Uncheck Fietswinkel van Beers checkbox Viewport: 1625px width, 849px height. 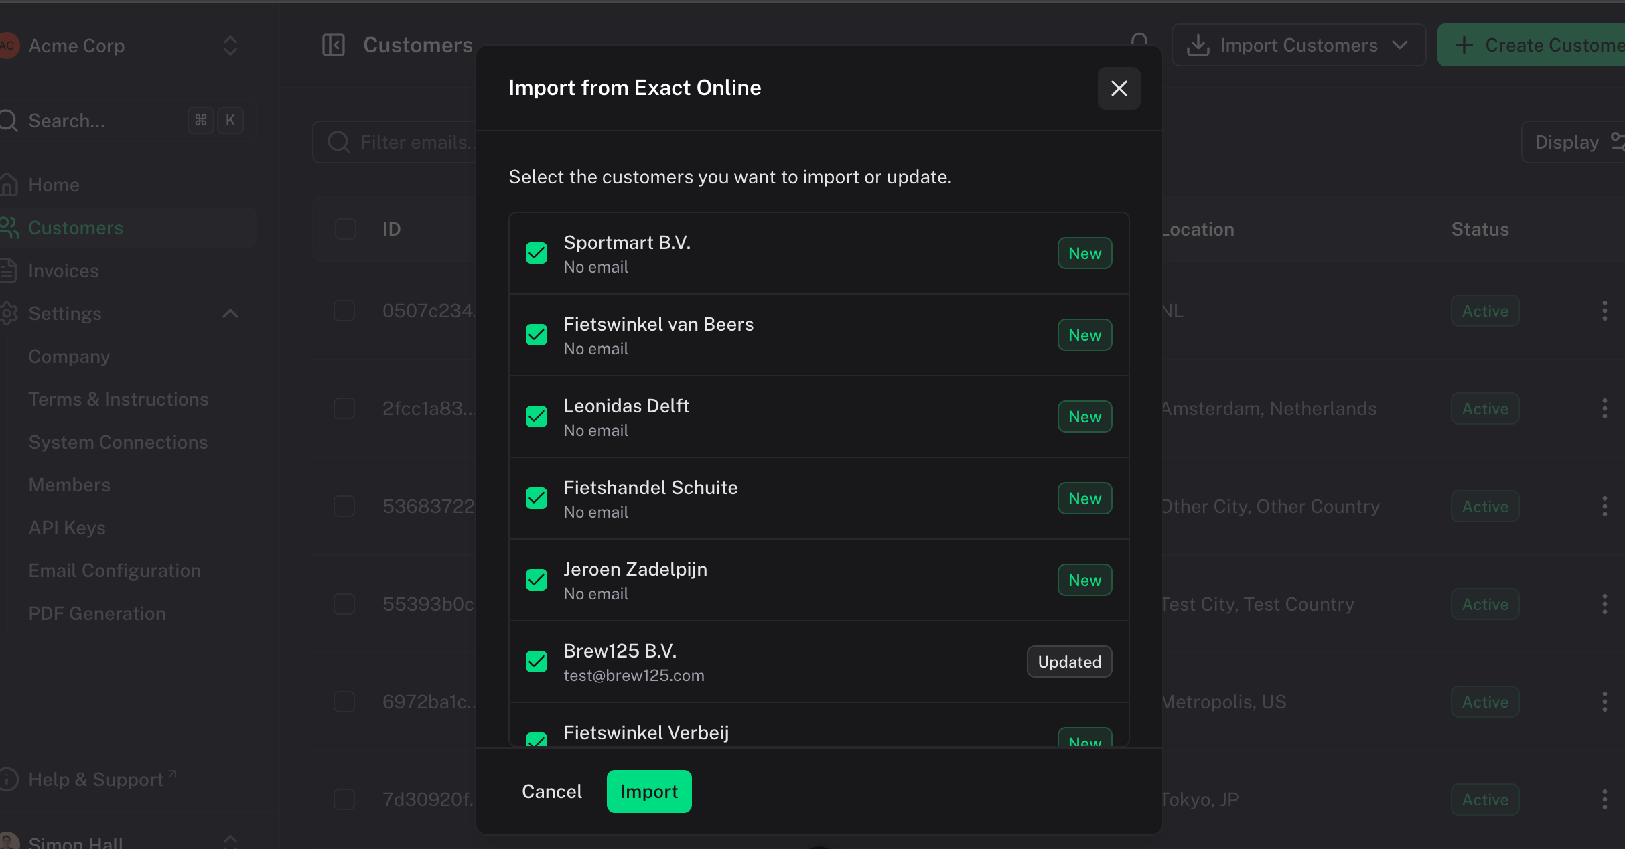(x=537, y=335)
